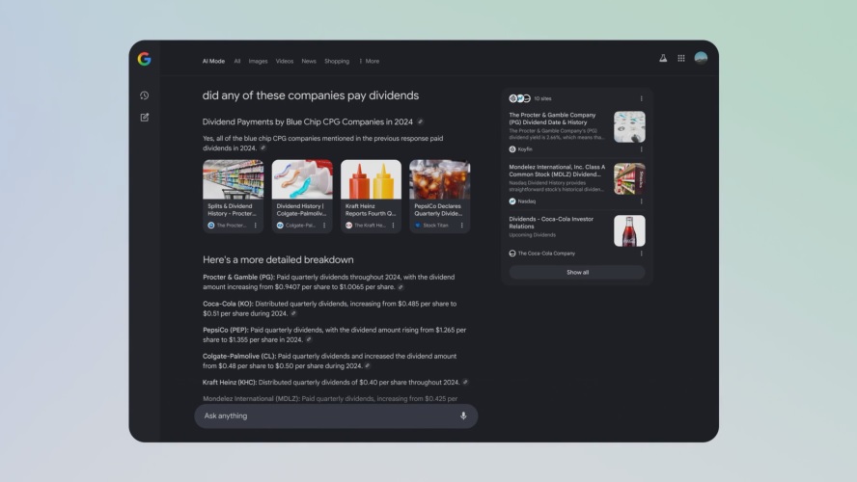Expand the More search options menu

(x=370, y=61)
